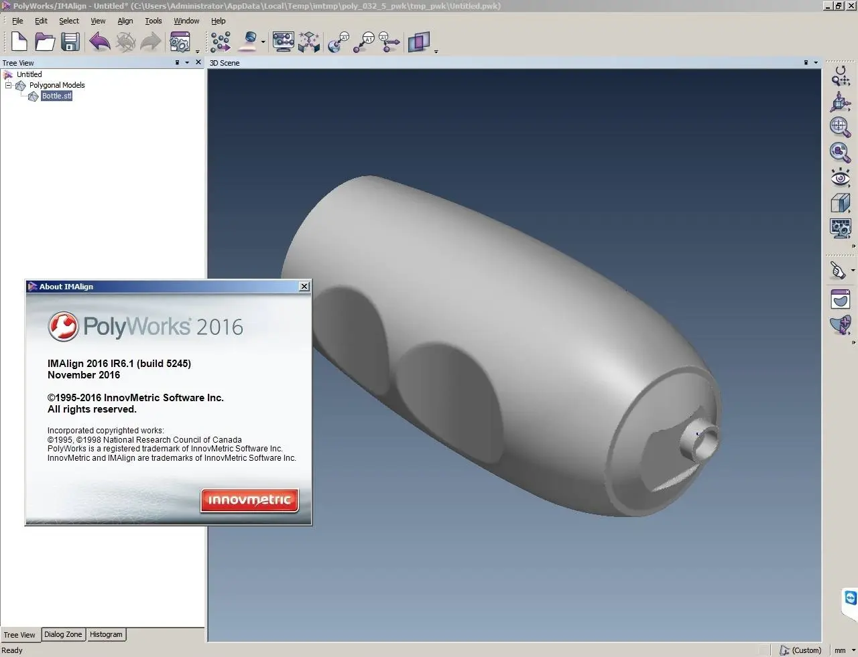Open overflow arrow after the purple squares icon

point(436,51)
